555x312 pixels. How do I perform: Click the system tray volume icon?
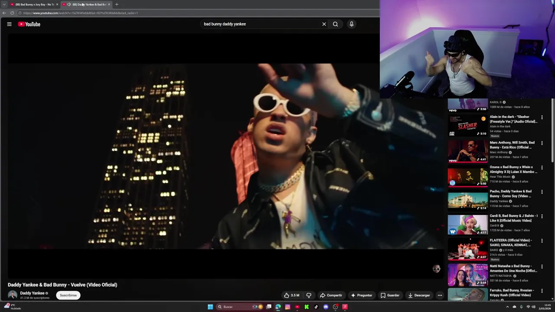533,307
